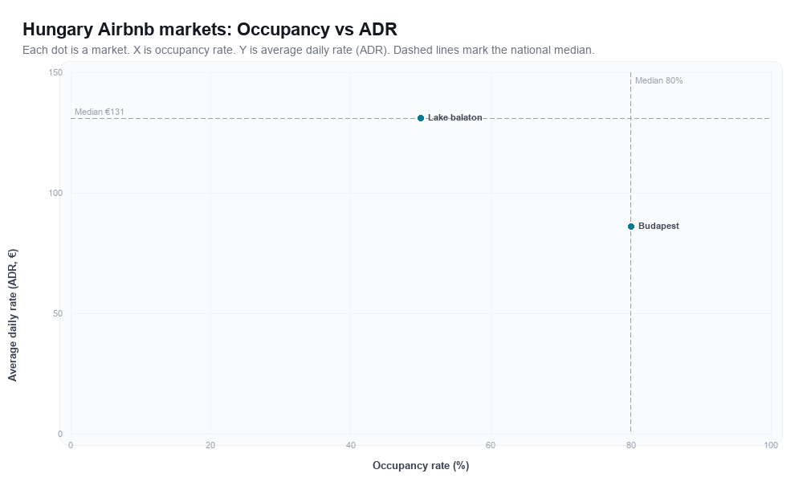The height and width of the screenshot is (482, 803).
Task: Click the 'Average daily rate (ADR, €)' axis title
Action: 12,315
